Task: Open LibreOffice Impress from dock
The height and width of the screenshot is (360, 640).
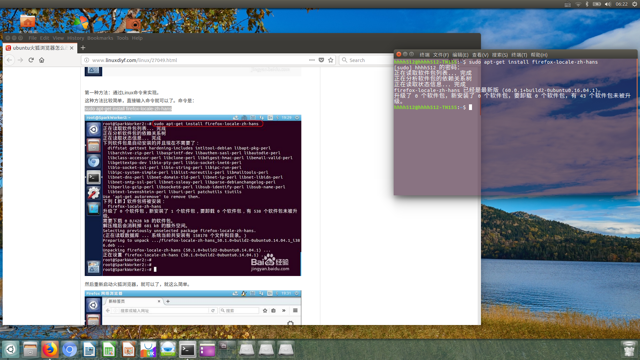Action: (x=129, y=349)
